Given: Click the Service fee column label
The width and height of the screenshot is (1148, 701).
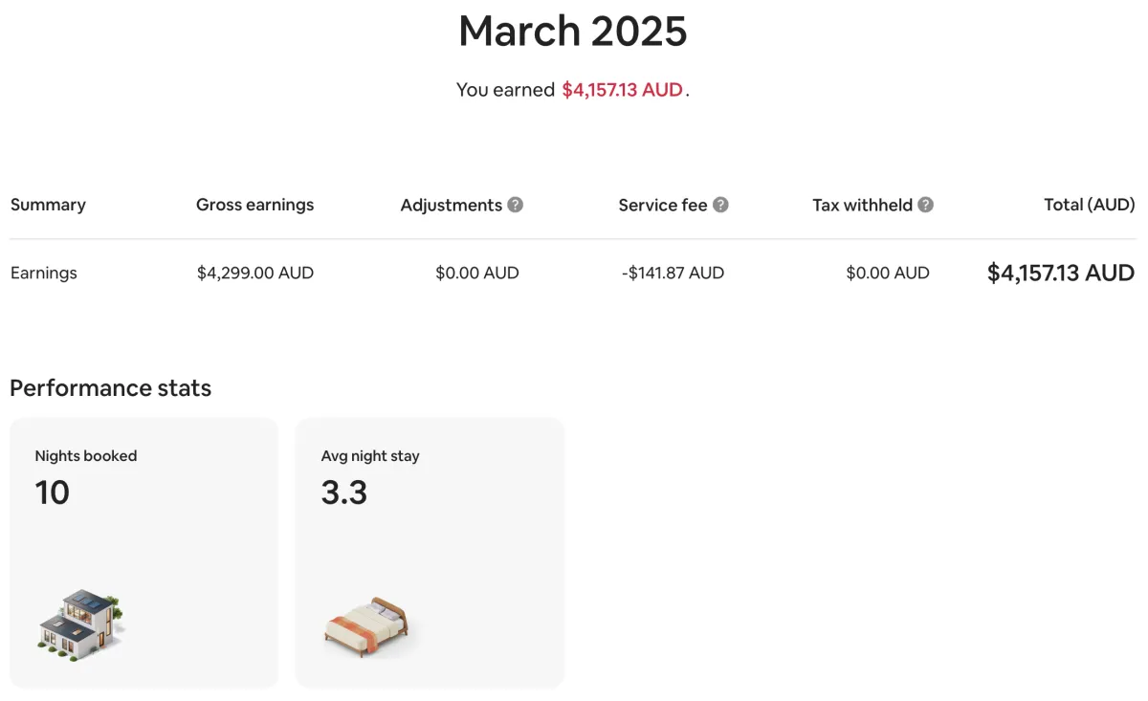Looking at the screenshot, I should (662, 205).
